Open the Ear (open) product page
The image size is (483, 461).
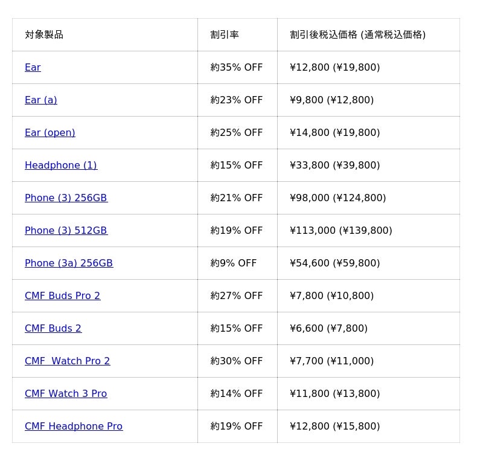pos(50,133)
